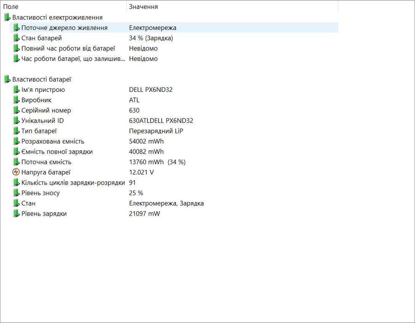Click the icon next to Ім'я пристрою
Screen dimensions: 415x323
[17, 90]
